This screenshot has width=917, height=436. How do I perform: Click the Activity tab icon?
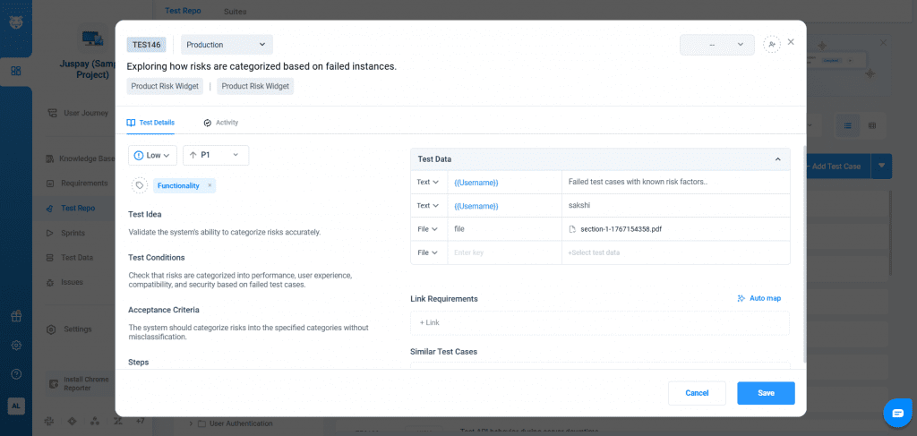(x=208, y=123)
